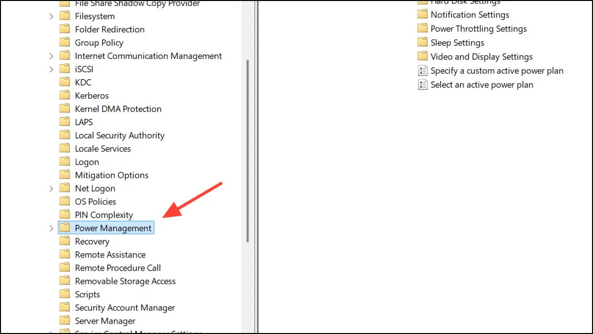This screenshot has height=334, width=593.
Task: Click the Kerberos folder icon
Action: (65, 95)
